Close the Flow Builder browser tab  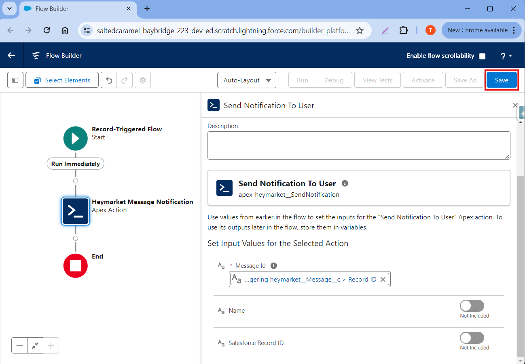[129, 8]
